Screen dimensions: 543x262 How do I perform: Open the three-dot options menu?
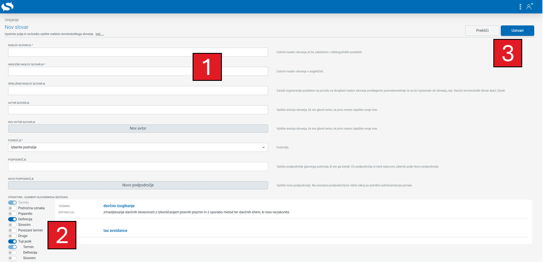tap(521, 7)
